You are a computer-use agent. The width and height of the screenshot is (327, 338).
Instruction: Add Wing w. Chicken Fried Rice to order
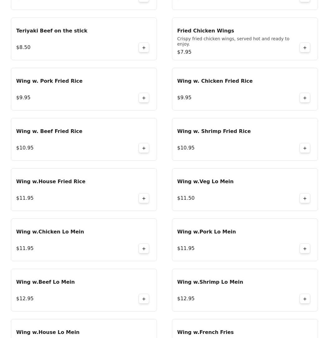click(305, 98)
